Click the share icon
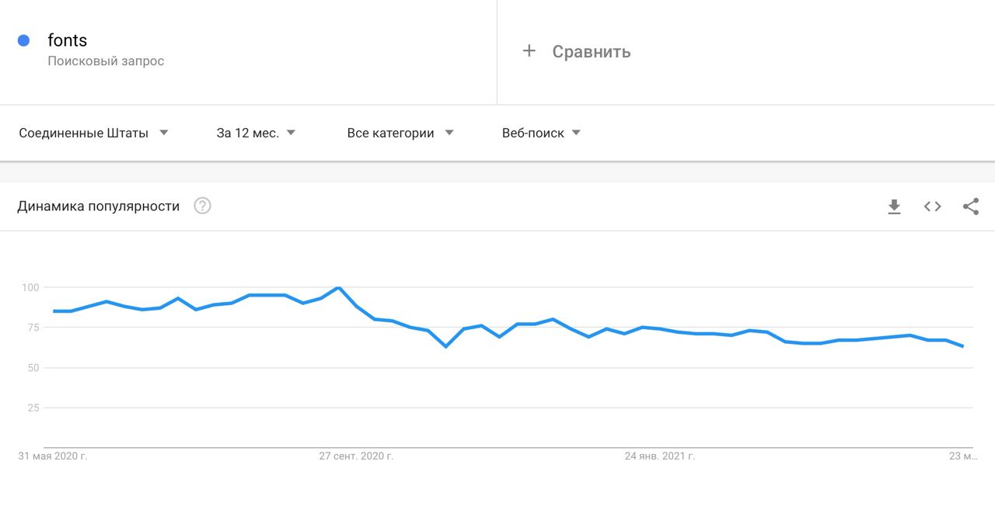The image size is (995, 517). 970,206
